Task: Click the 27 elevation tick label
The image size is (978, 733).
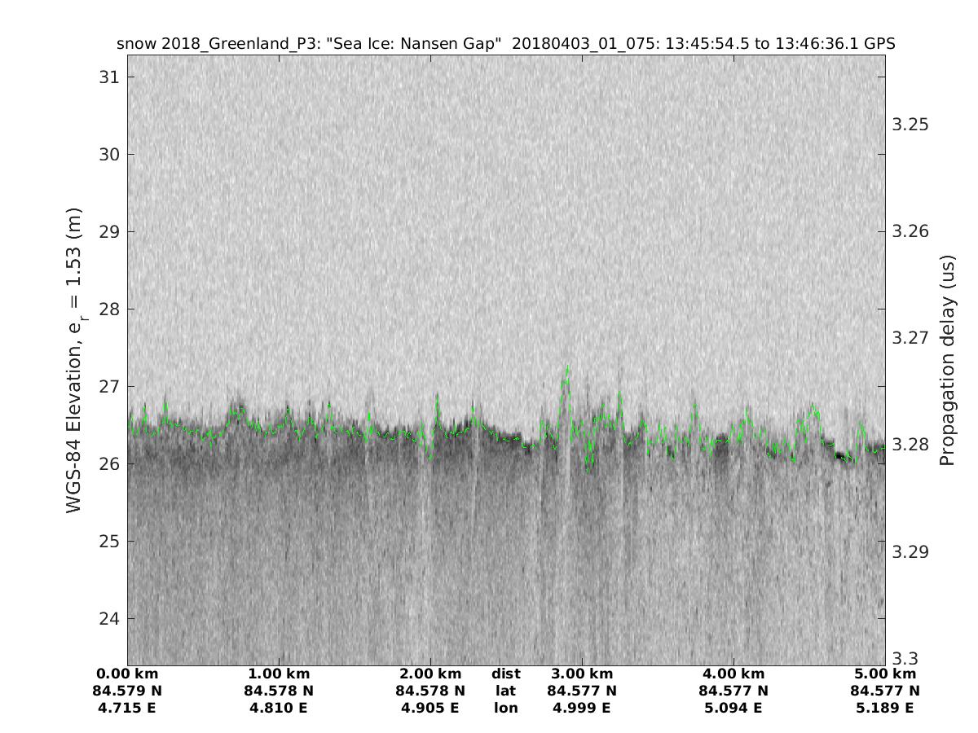Action: (108, 387)
